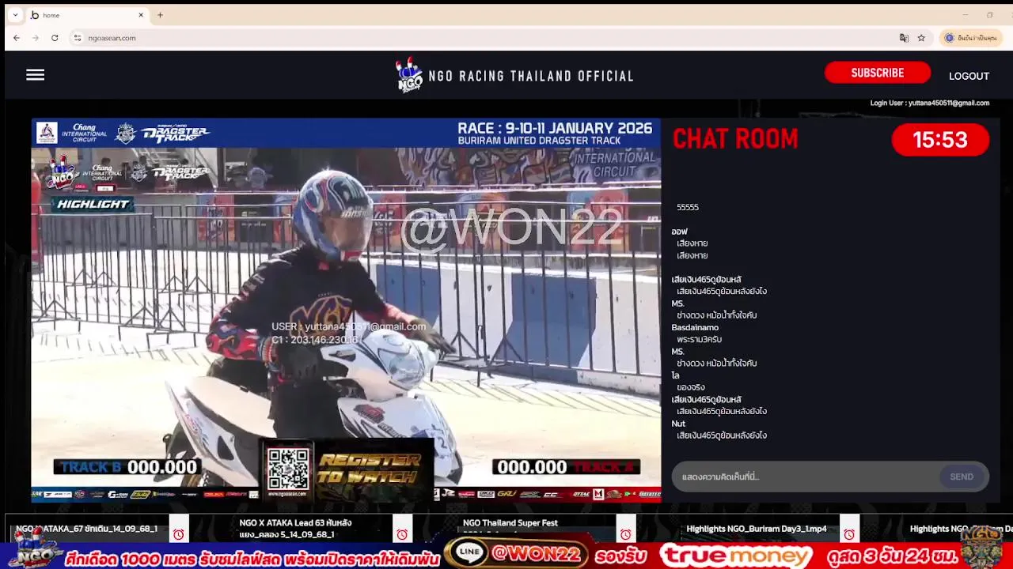The width and height of the screenshot is (1013, 569).
Task: Click the chat message 'ของจริง'
Action: 690,387
